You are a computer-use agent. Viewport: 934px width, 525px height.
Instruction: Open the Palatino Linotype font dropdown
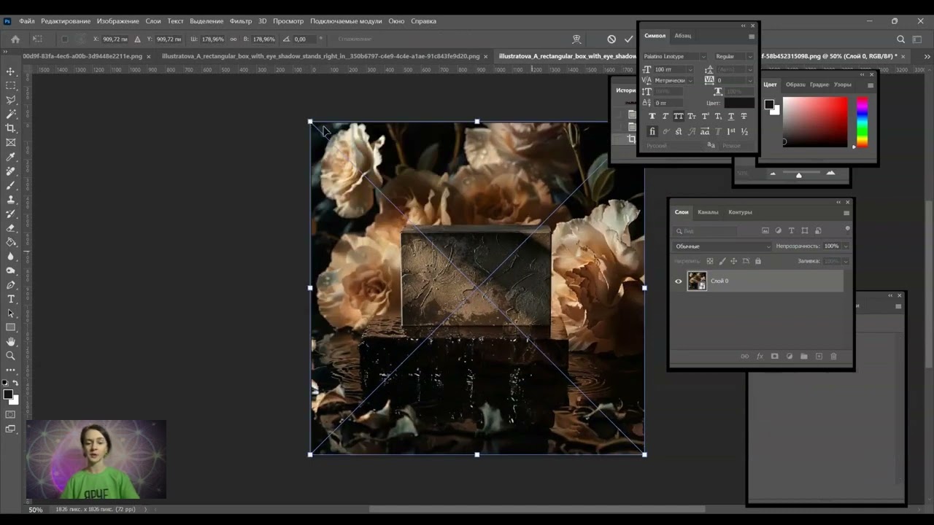click(703, 56)
